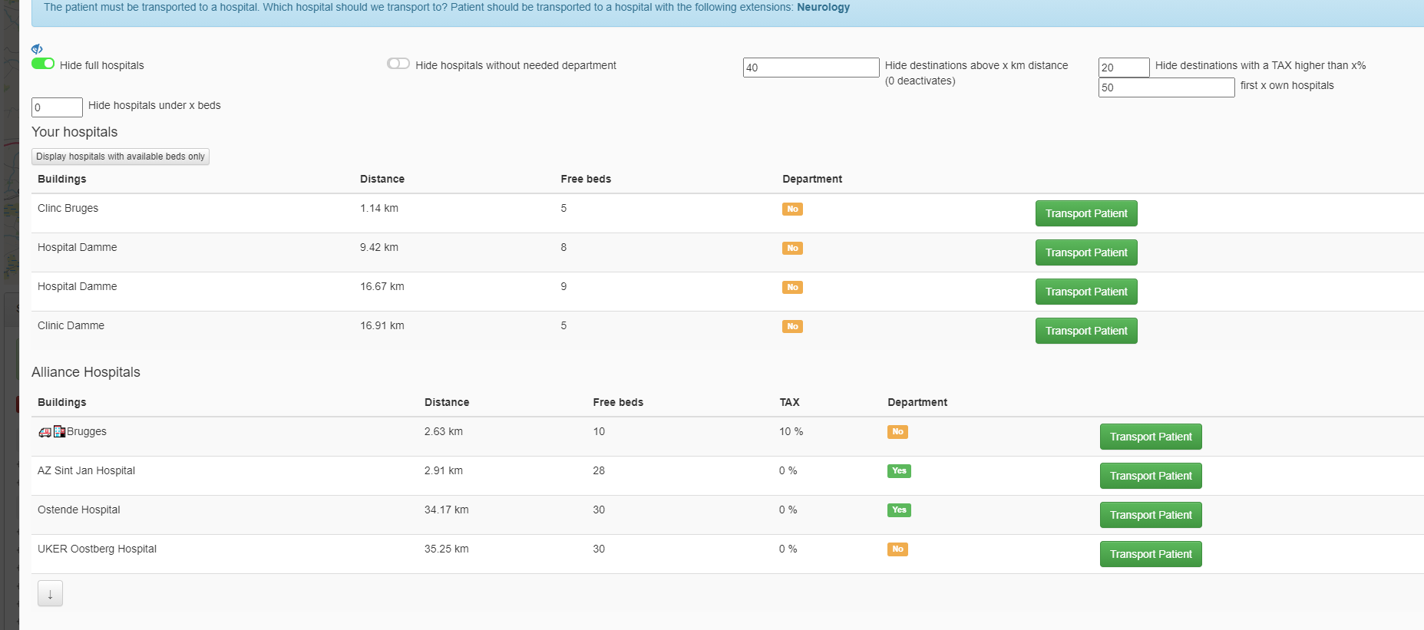
Task: Click the hospital building icon beside Brugges
Action: point(59,431)
